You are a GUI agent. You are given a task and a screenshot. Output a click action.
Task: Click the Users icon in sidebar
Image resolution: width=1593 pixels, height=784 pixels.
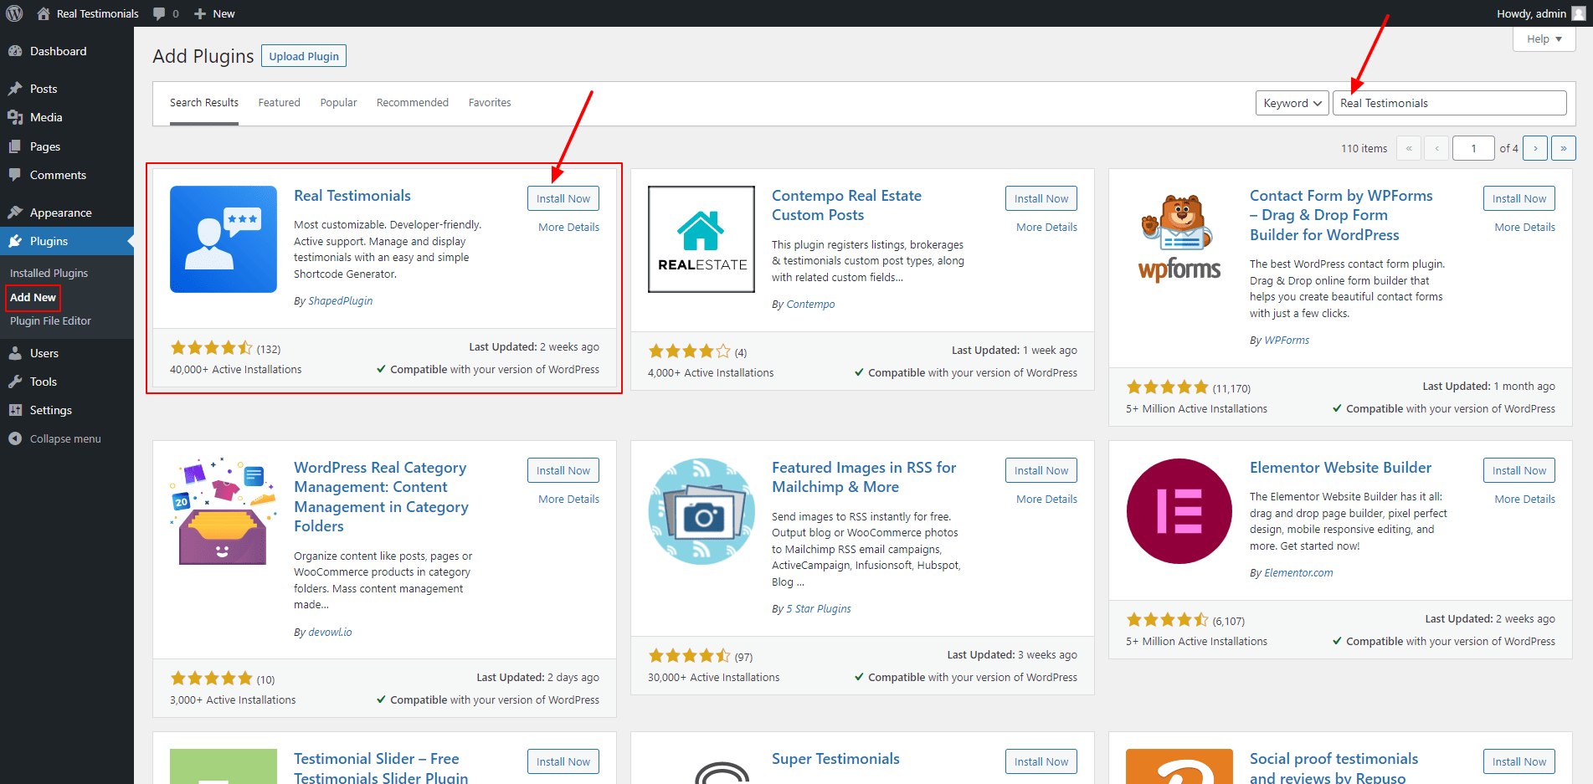coord(15,353)
